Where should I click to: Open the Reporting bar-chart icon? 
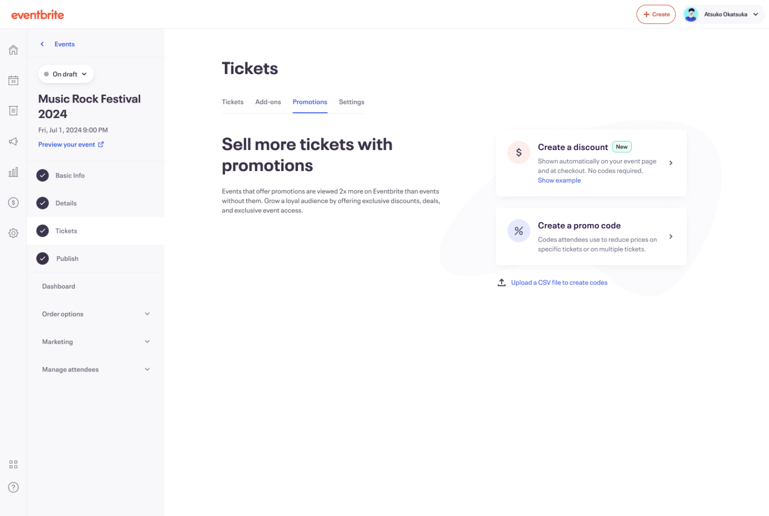[x=13, y=171]
